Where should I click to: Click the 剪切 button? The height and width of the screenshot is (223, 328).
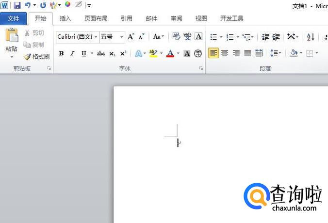tap(34, 33)
